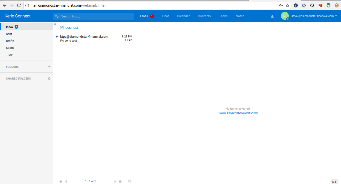Collapse the folder sidebar with double chevron
This screenshot has width=341, height=184.
55,24
